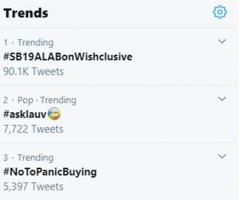Go to the #NoToPanicBuying hashtag

pyautogui.click(x=50, y=172)
